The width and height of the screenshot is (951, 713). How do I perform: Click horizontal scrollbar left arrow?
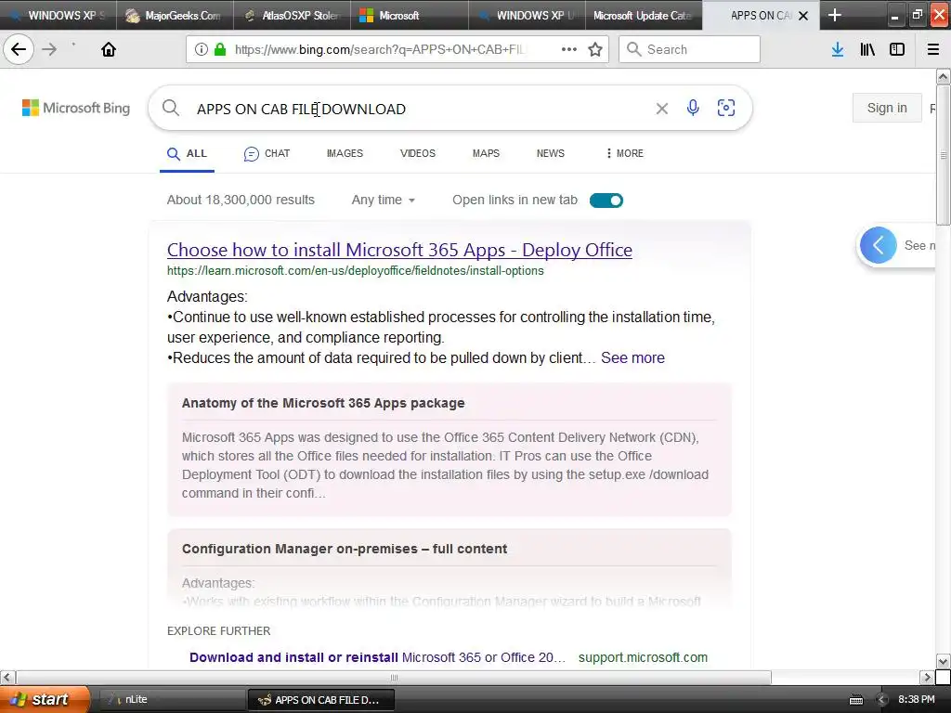(x=7, y=677)
